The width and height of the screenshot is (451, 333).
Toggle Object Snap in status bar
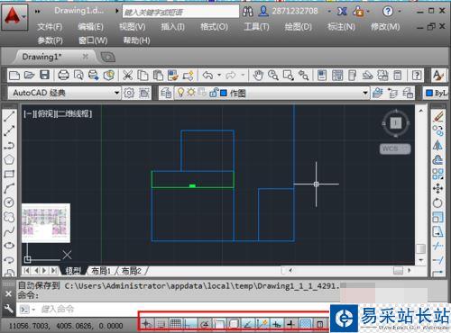click(219, 324)
